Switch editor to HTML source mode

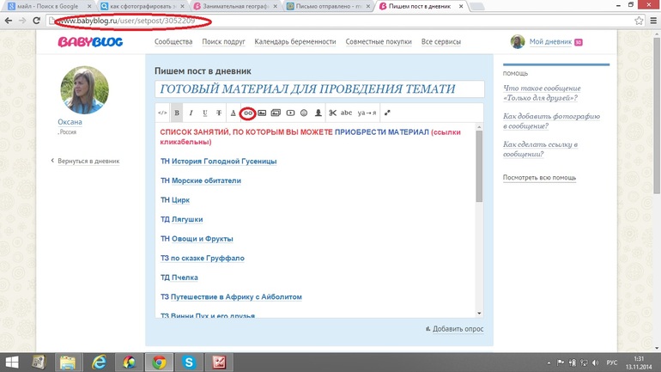tap(162, 113)
